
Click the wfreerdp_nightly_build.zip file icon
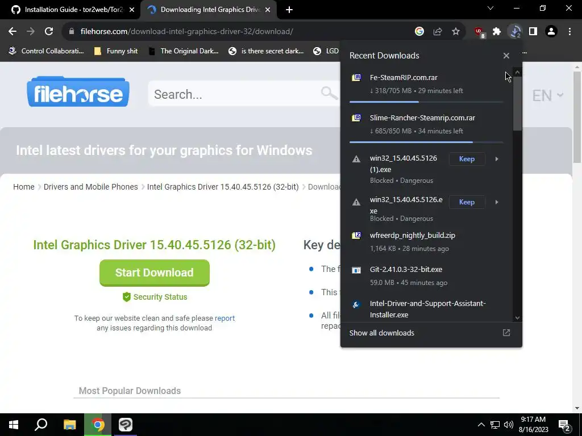pos(356,236)
